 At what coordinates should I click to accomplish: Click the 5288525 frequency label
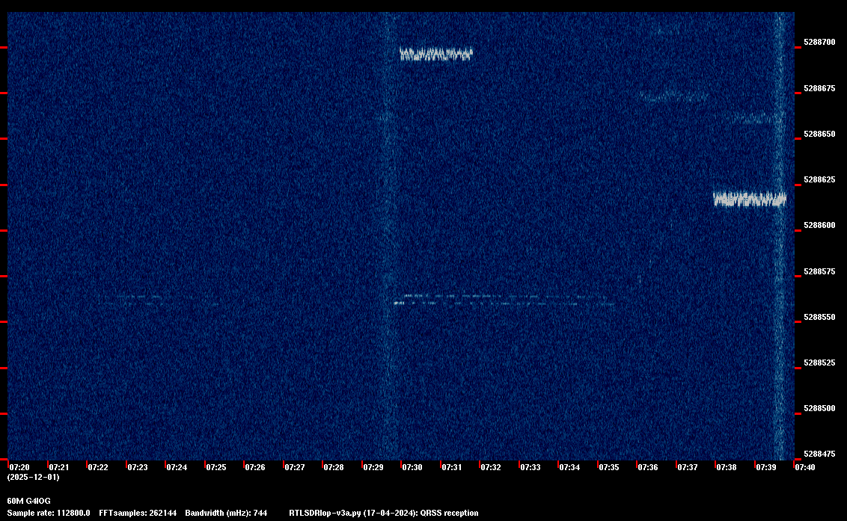pos(819,363)
